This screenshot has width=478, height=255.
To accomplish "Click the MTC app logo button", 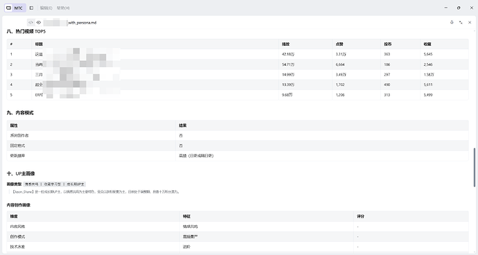I will tap(15, 8).
